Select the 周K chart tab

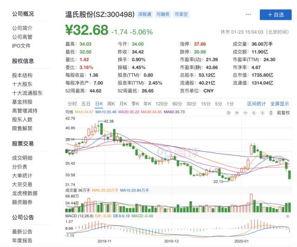(111, 104)
